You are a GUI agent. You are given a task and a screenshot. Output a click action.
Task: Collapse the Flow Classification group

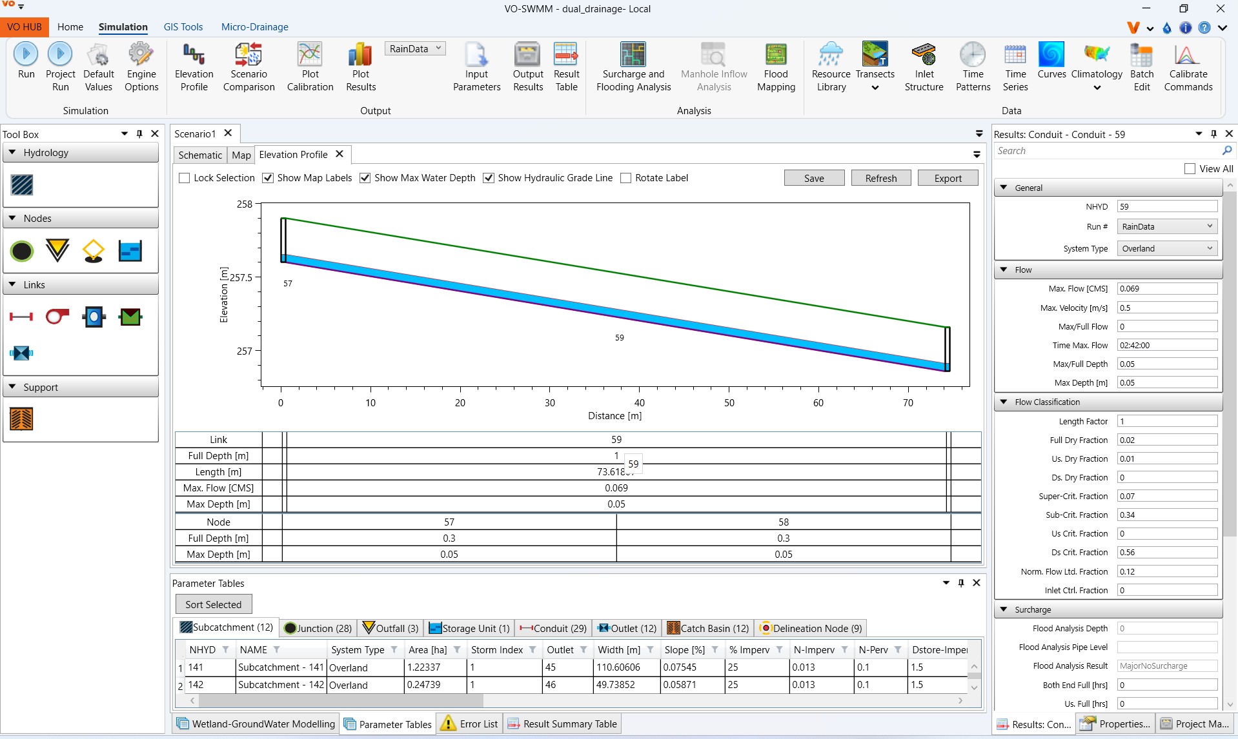click(x=1004, y=402)
